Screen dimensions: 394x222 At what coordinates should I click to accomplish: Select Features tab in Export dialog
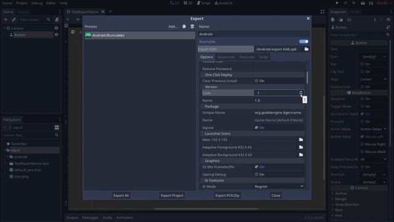(247, 57)
